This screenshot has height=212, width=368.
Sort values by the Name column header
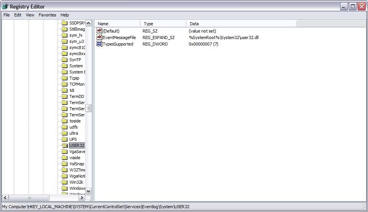click(x=117, y=24)
